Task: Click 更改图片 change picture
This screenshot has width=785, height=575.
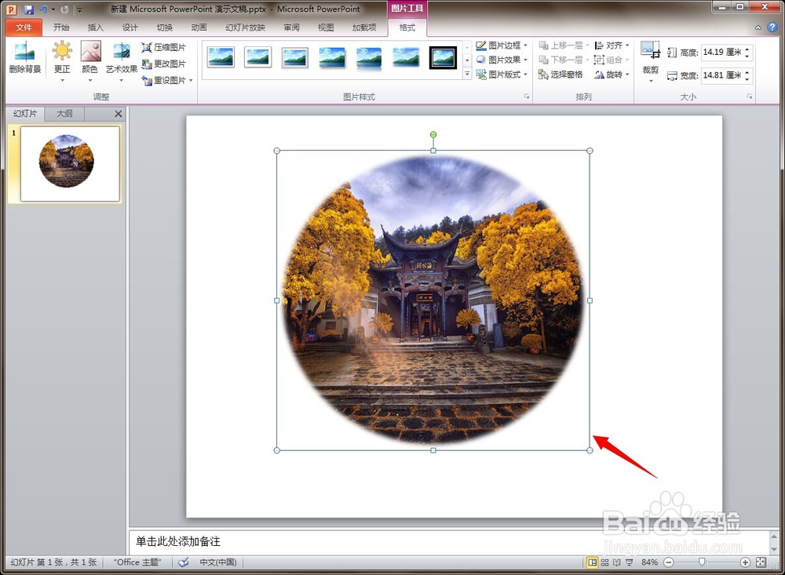Action: click(164, 64)
